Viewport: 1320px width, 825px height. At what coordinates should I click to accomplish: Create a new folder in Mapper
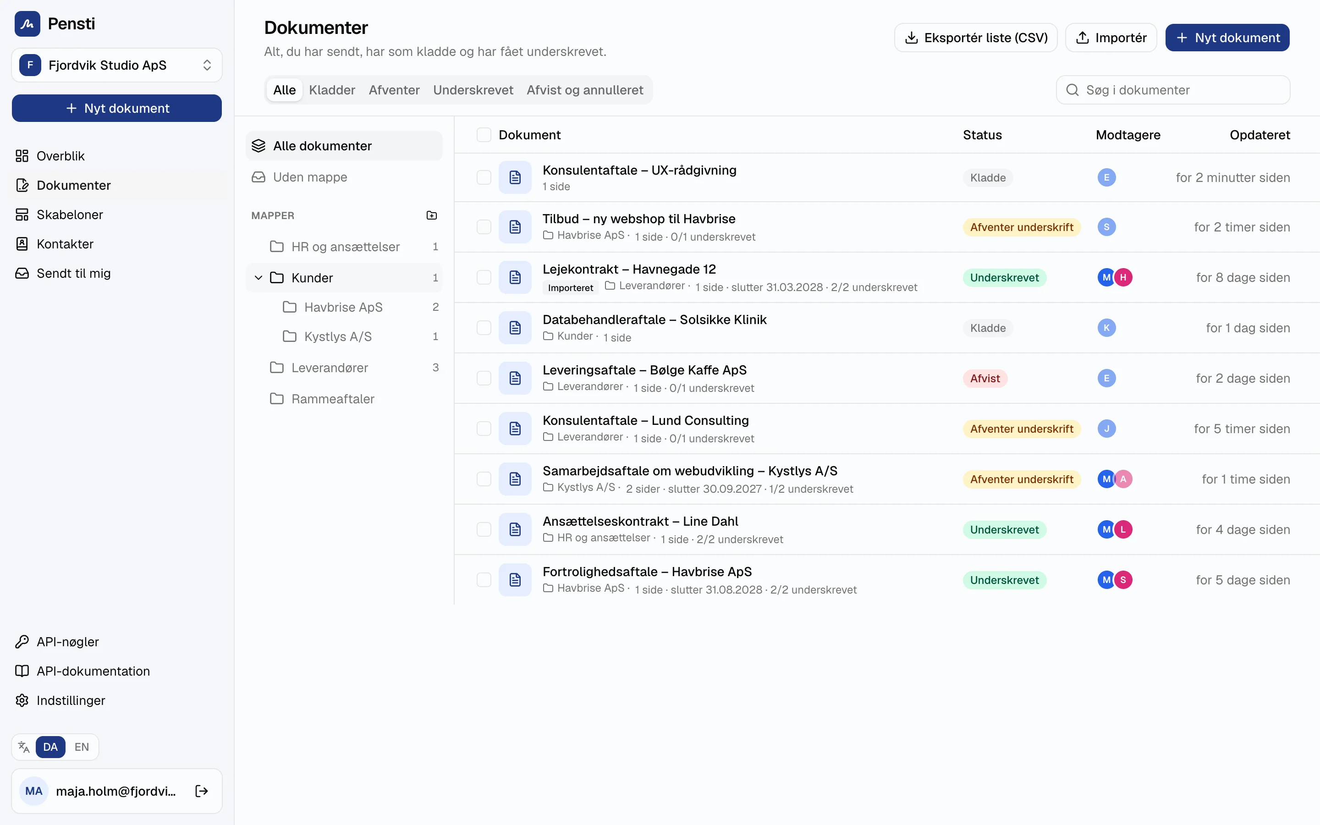click(x=431, y=215)
